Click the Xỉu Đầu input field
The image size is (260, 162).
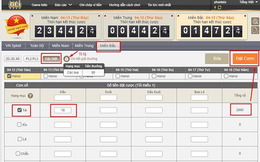pos(63,125)
